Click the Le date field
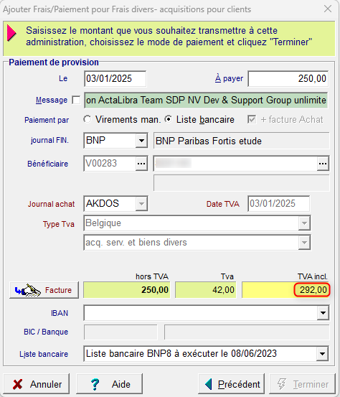Viewport: 340px width, 397px height. 115,79
